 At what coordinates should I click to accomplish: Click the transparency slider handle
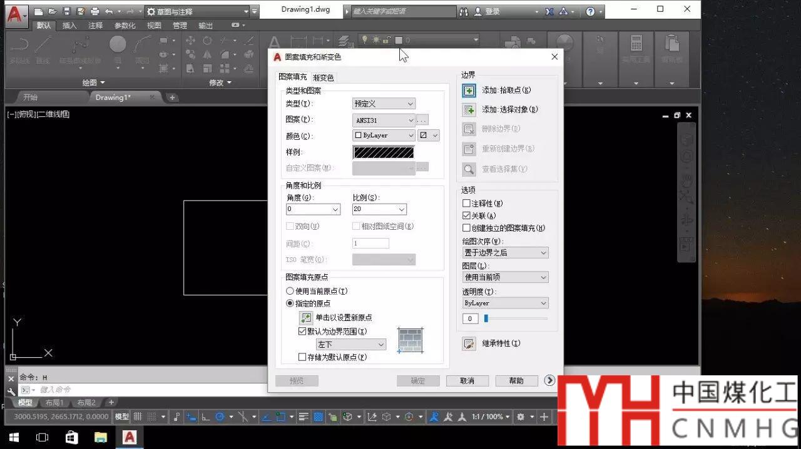[486, 318]
